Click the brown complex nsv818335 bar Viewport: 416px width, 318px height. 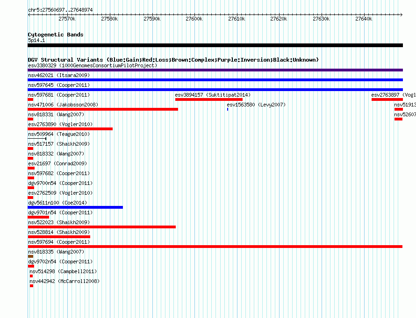pos(30,256)
